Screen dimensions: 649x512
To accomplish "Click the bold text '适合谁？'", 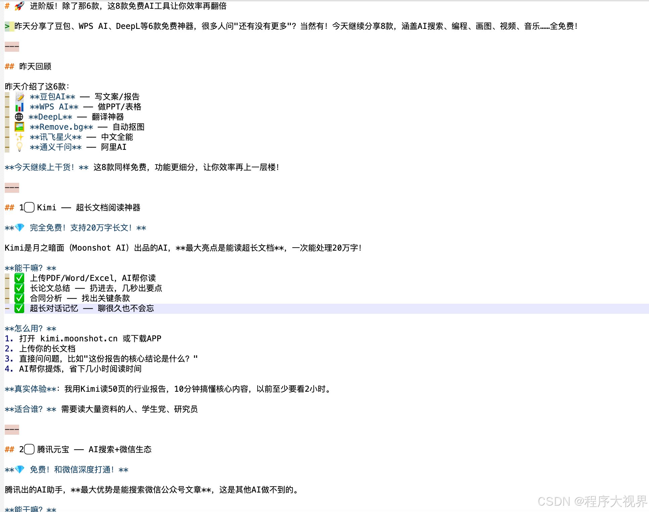I will click(x=29, y=409).
